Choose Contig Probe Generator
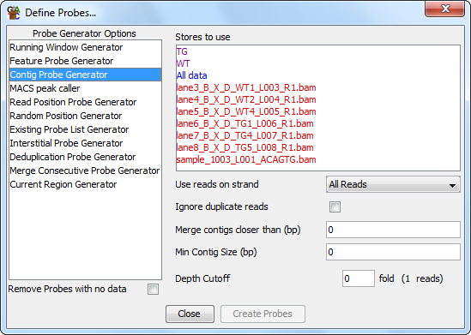Screen dimensions: 471x335 click(85, 75)
